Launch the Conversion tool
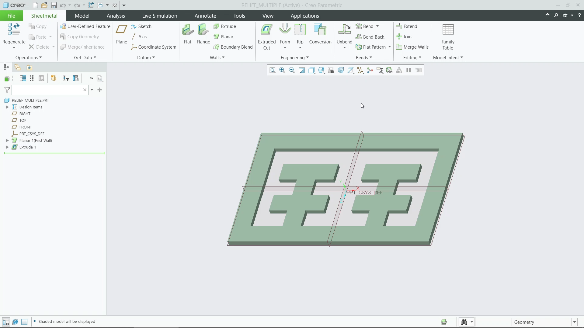 tap(320, 34)
